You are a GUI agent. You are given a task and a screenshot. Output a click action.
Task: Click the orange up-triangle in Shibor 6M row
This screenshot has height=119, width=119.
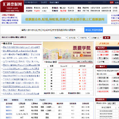pos(80,83)
